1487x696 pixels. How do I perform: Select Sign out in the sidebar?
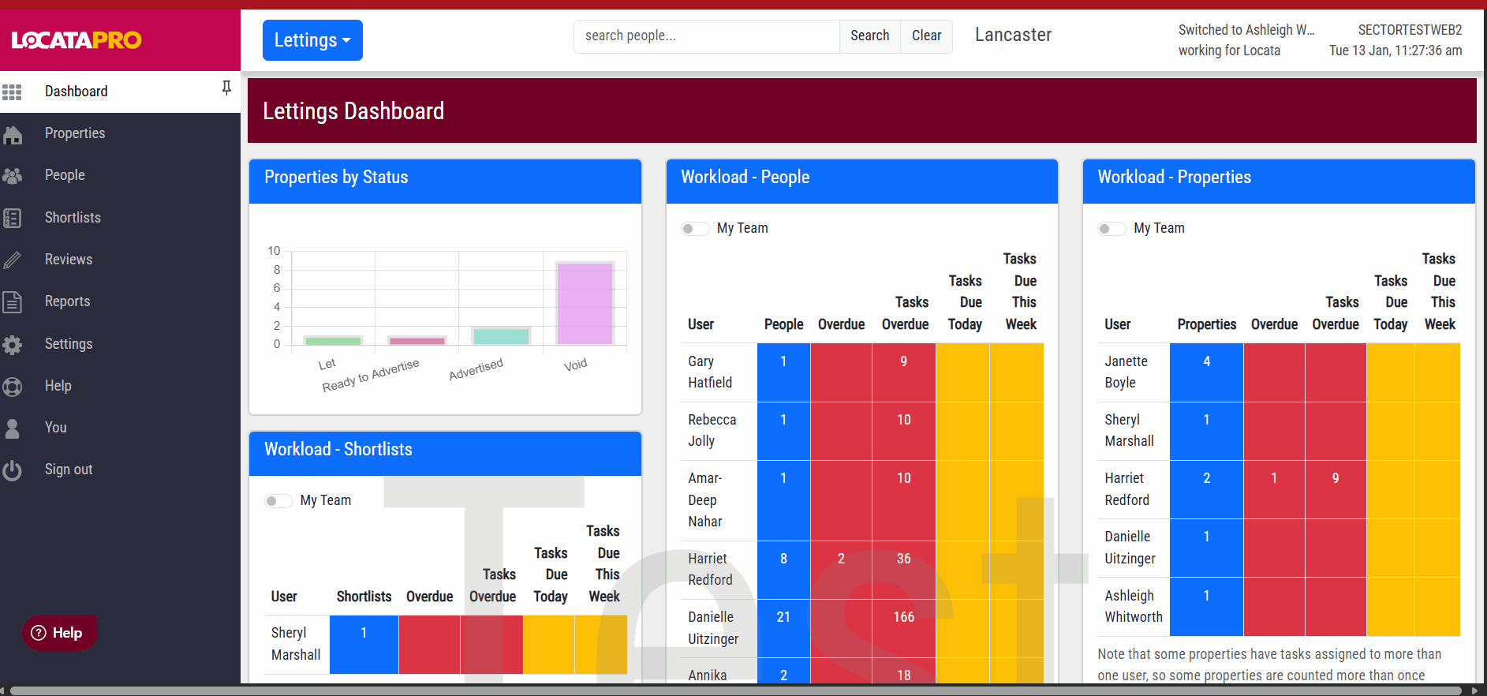(120, 470)
